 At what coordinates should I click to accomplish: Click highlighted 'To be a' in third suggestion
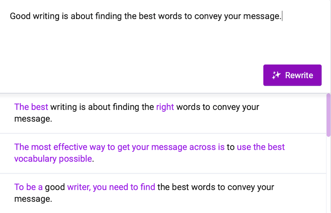point(28,187)
